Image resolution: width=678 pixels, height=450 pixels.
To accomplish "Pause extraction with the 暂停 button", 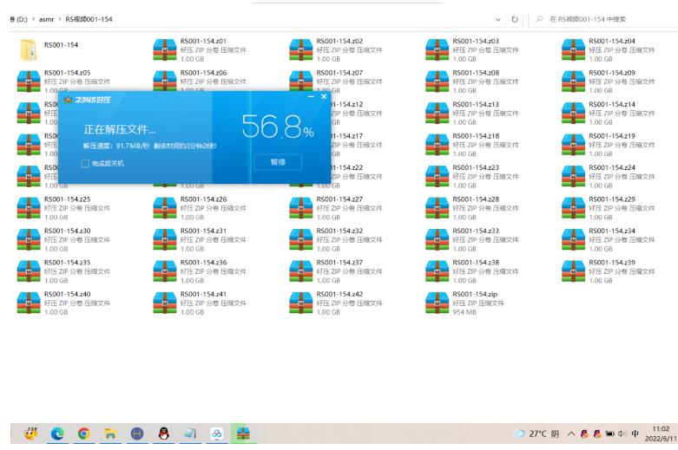I will (x=278, y=162).
